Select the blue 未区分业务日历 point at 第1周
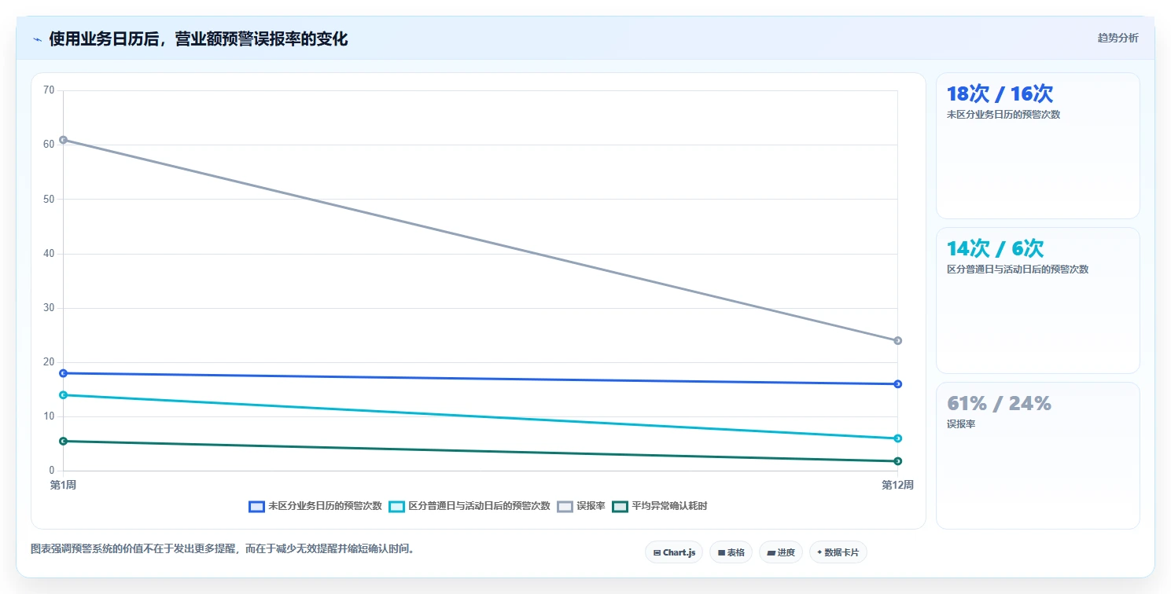The width and height of the screenshot is (1171, 594). point(63,373)
